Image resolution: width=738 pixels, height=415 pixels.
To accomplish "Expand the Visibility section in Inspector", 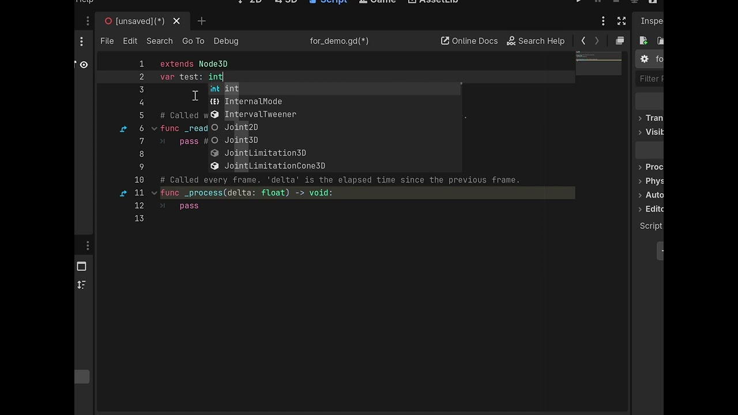I will pyautogui.click(x=652, y=132).
